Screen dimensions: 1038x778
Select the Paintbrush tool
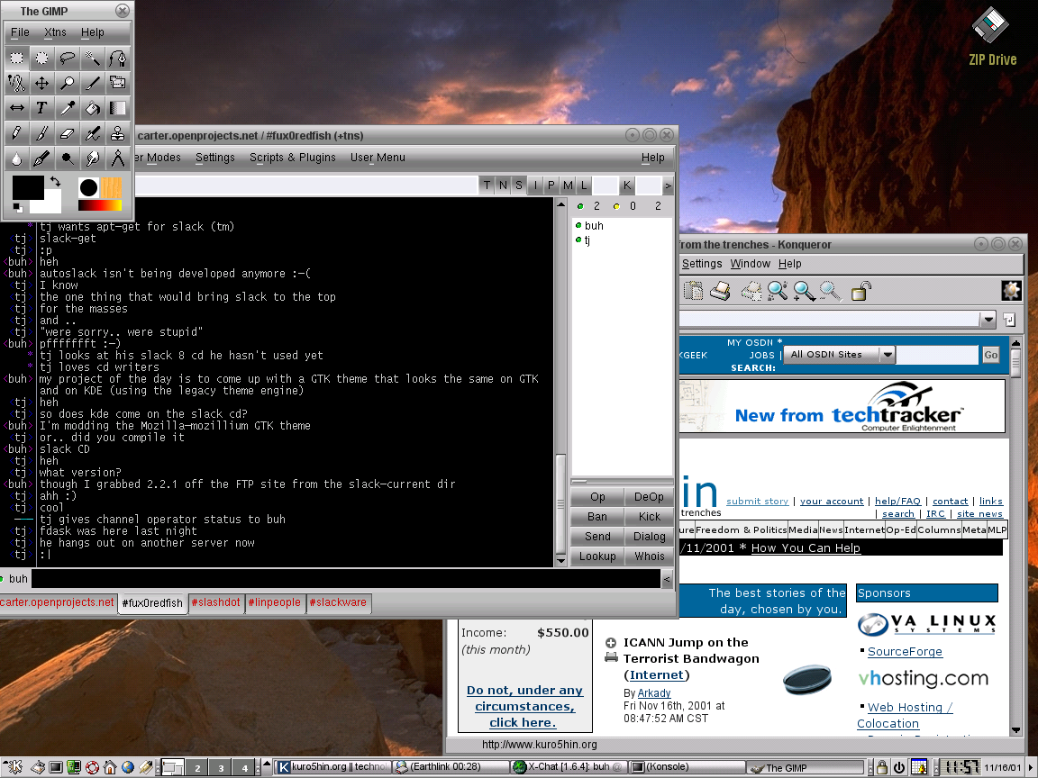coord(41,133)
